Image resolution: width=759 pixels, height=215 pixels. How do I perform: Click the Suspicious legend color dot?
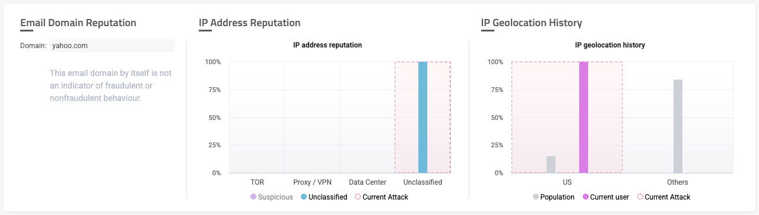[253, 197]
